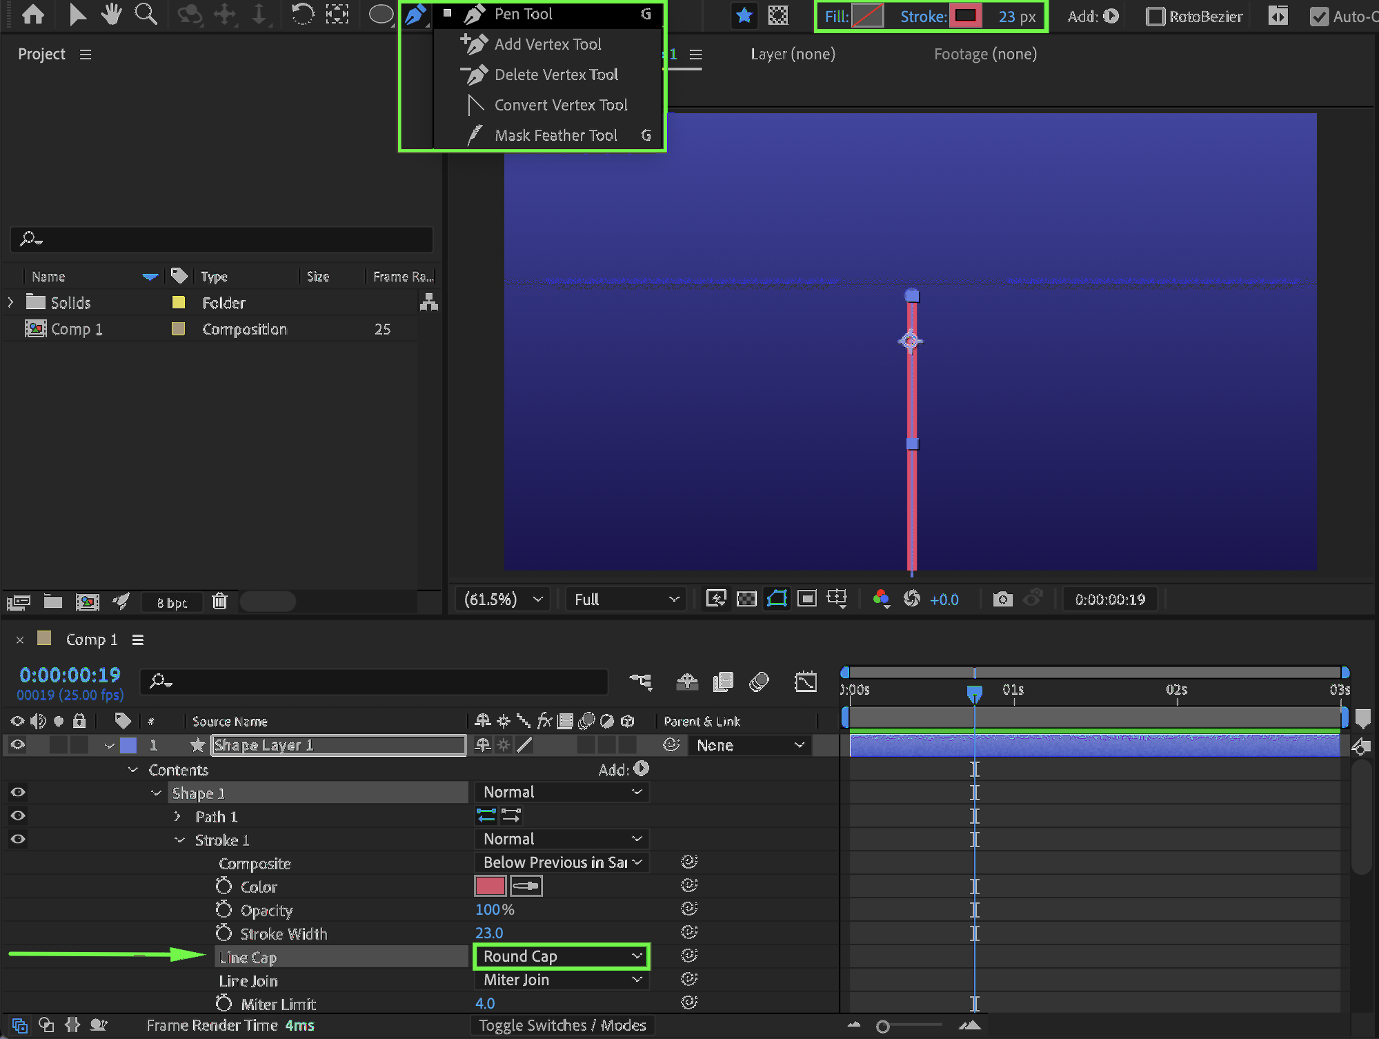This screenshot has width=1379, height=1039.
Task: Open the Project panel menu
Action: click(86, 55)
